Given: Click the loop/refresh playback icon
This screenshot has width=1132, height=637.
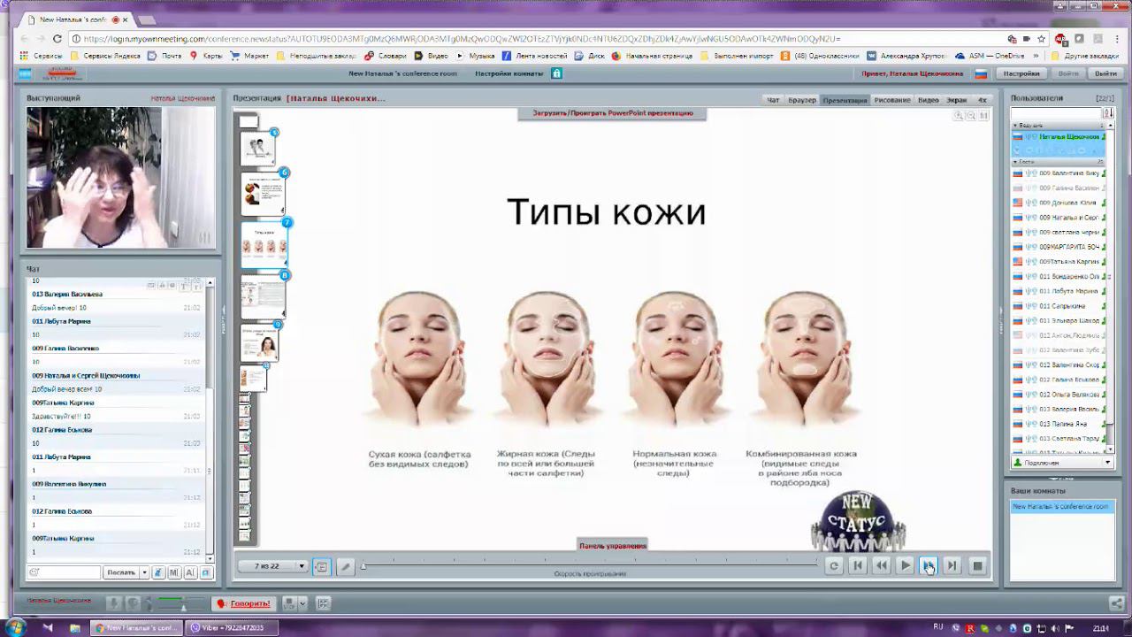Looking at the screenshot, I should click(x=833, y=566).
